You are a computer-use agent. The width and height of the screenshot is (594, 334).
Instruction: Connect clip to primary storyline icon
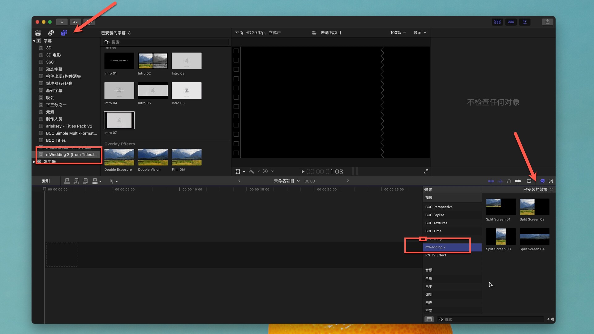pos(67,181)
